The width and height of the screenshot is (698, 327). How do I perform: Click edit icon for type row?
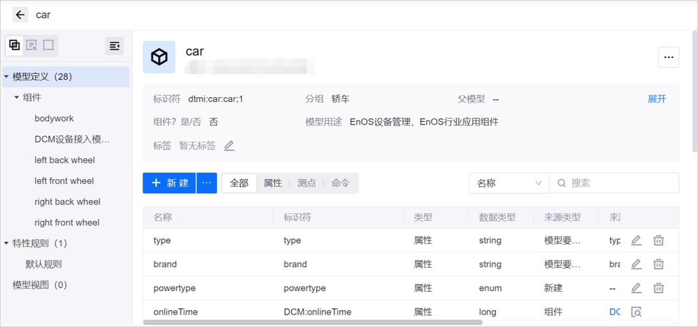636,240
